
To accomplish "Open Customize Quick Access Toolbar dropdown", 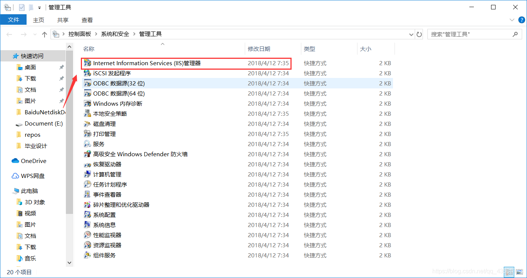I will [x=39, y=7].
